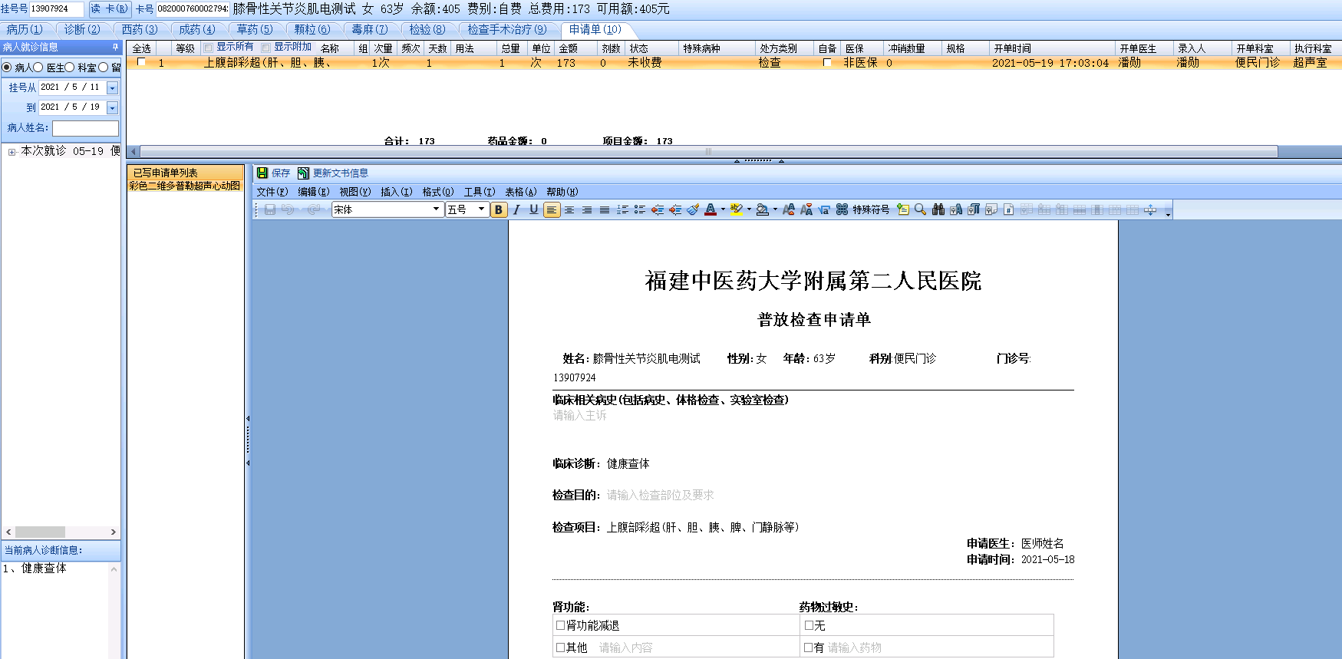The height and width of the screenshot is (659, 1342).
Task: Switch to the 西药(3) tab
Action: [140, 30]
